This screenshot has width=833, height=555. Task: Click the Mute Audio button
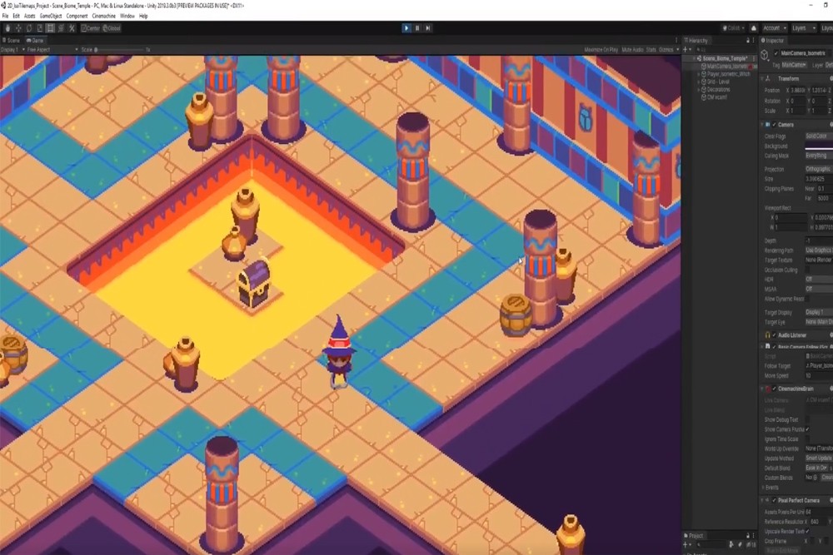coord(632,49)
